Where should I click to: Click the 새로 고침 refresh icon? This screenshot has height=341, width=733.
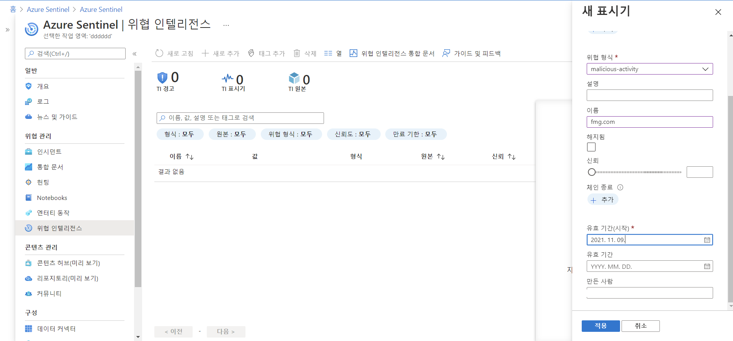click(159, 54)
